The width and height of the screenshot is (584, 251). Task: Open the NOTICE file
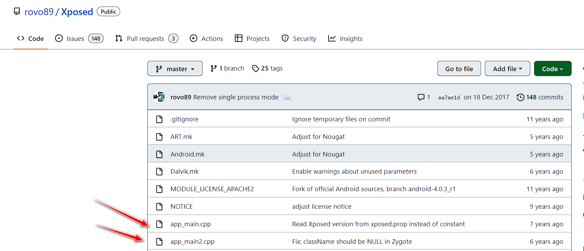click(181, 207)
